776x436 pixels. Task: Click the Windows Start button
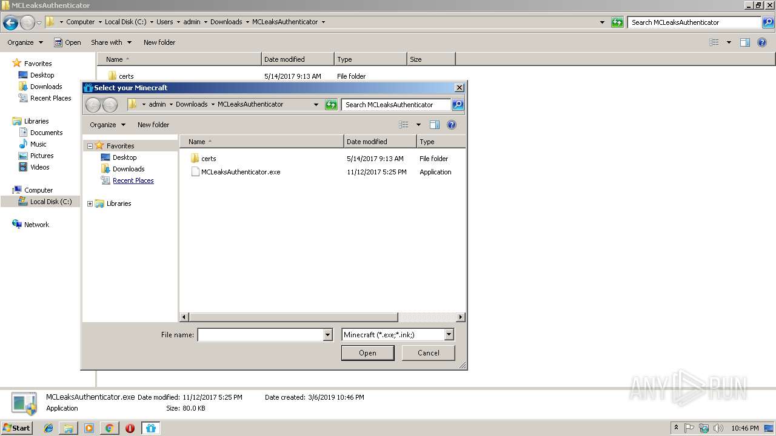coord(17,428)
